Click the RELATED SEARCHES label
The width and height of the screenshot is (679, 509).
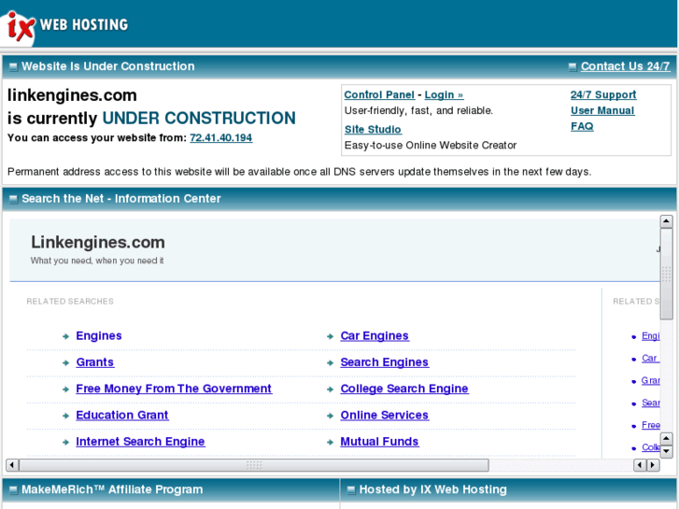[x=70, y=302]
